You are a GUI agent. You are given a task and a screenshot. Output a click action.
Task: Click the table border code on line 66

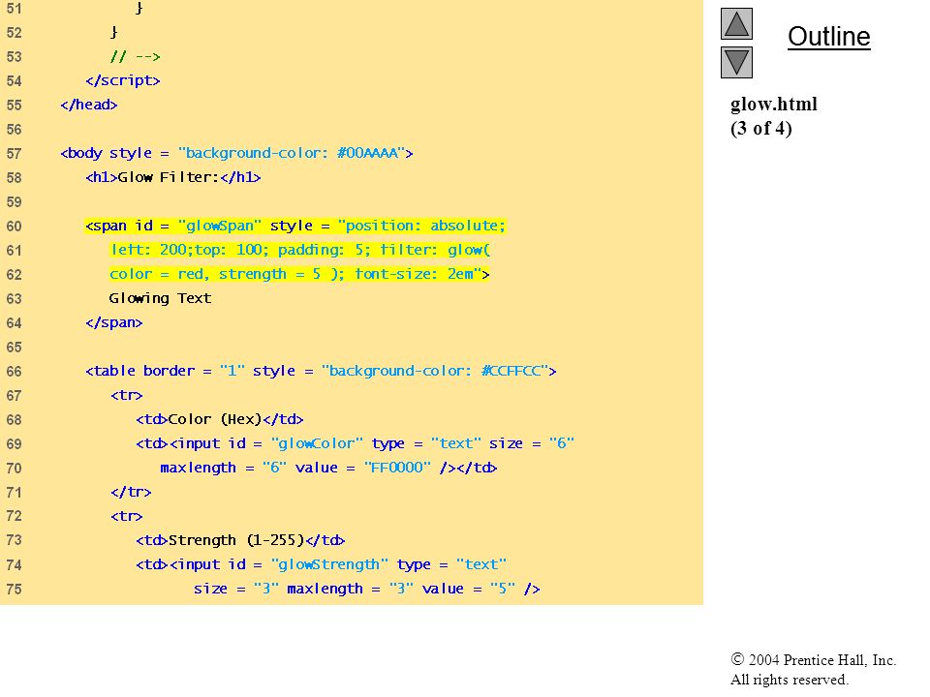pyautogui.click(x=321, y=371)
